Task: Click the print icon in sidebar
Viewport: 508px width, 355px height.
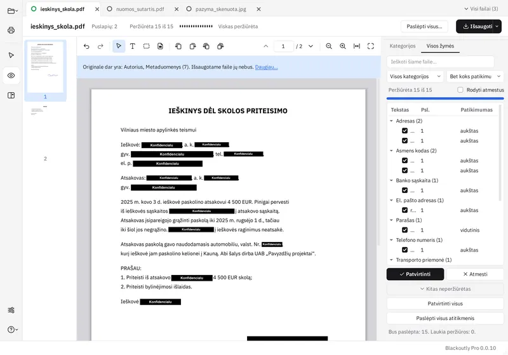Action: [x=11, y=30]
